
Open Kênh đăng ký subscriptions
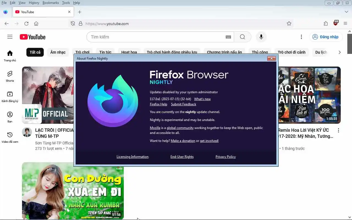pyautogui.click(x=10, y=97)
